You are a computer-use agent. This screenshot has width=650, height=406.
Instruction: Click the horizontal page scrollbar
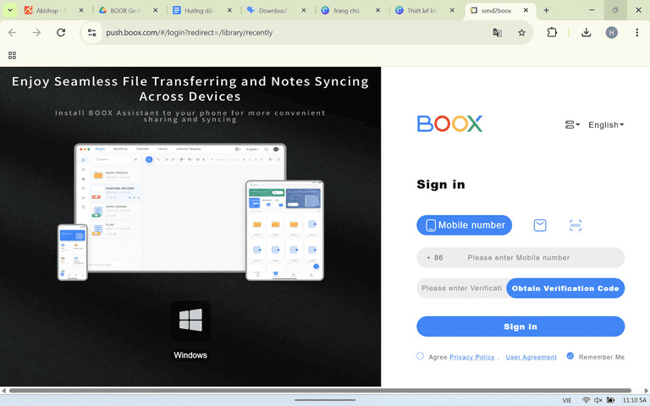point(320,390)
